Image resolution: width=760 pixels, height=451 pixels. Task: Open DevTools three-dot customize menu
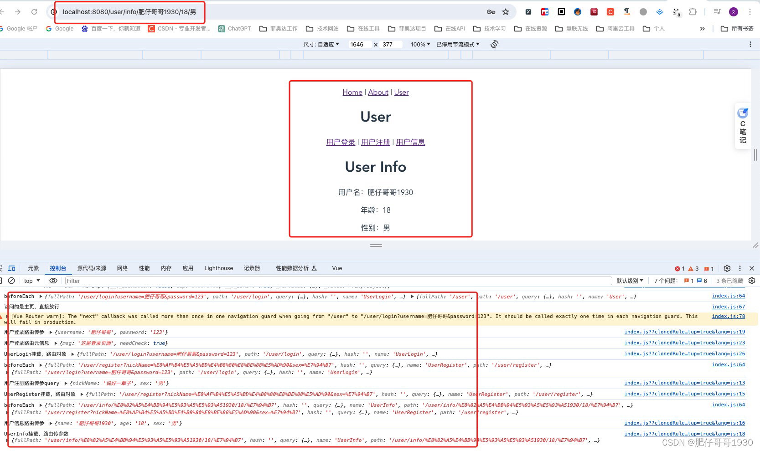pos(740,268)
